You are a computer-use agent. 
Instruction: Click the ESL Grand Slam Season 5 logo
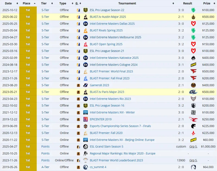point(85,147)
